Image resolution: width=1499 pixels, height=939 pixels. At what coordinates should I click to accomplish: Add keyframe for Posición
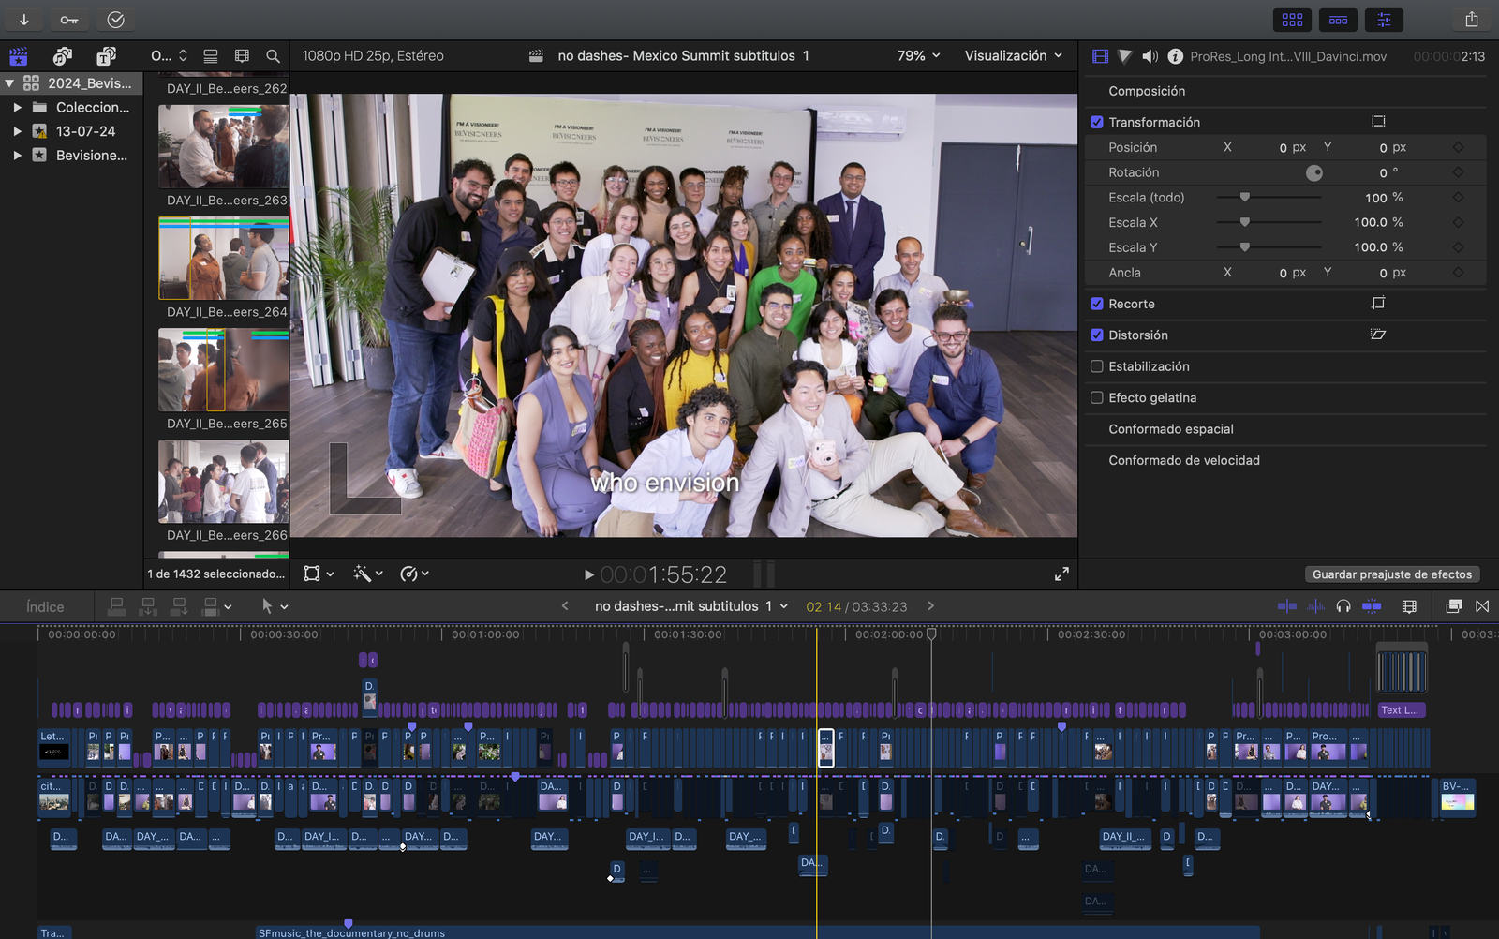pyautogui.click(x=1458, y=147)
